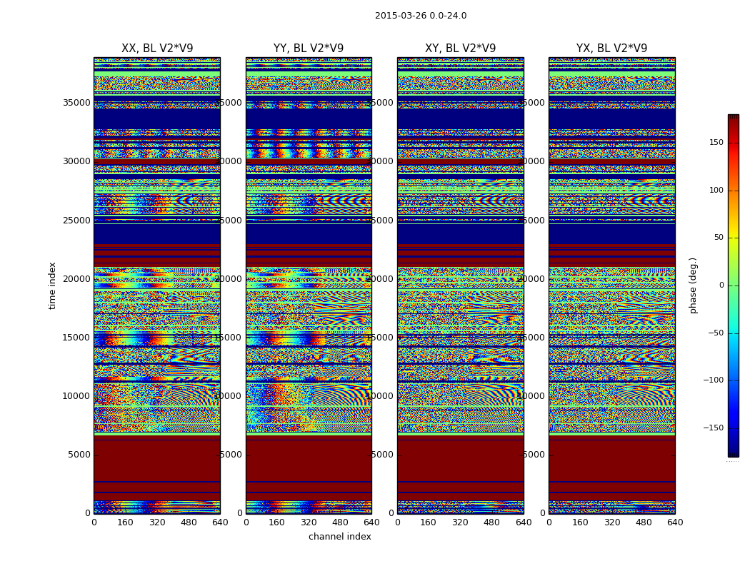Image resolution: width=750 pixels, height=571 pixels.
Task: Click YX plot's 640 channel tick label
Action: (x=675, y=522)
